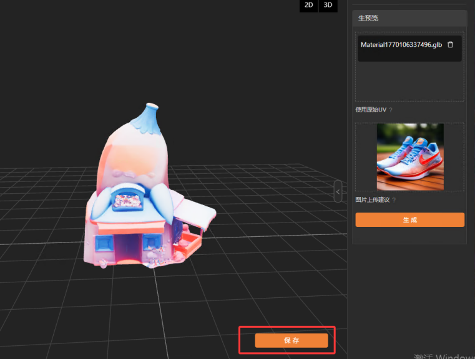Click the 保存 button to save
Image resolution: width=475 pixels, height=359 pixels.
click(291, 340)
